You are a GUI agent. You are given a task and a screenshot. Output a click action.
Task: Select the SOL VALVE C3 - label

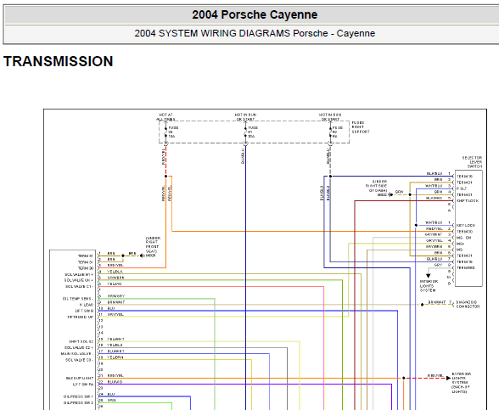pyautogui.click(x=79, y=360)
